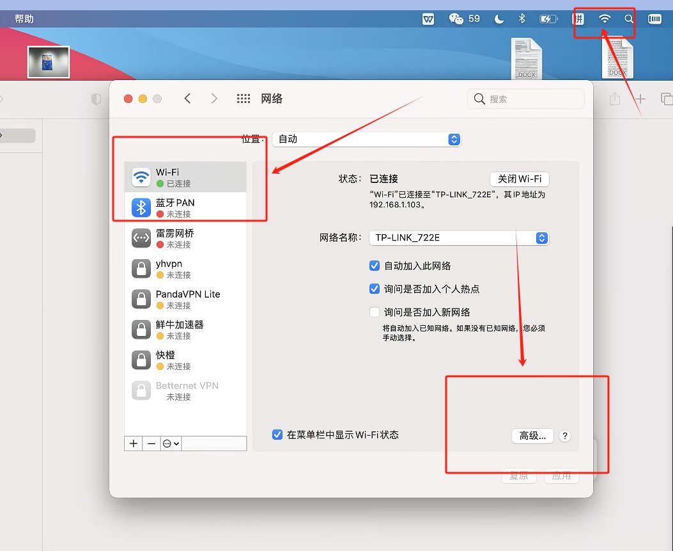Image resolution: width=673 pixels, height=551 pixels.
Task: Click the show-all grid icon
Action: tap(243, 99)
